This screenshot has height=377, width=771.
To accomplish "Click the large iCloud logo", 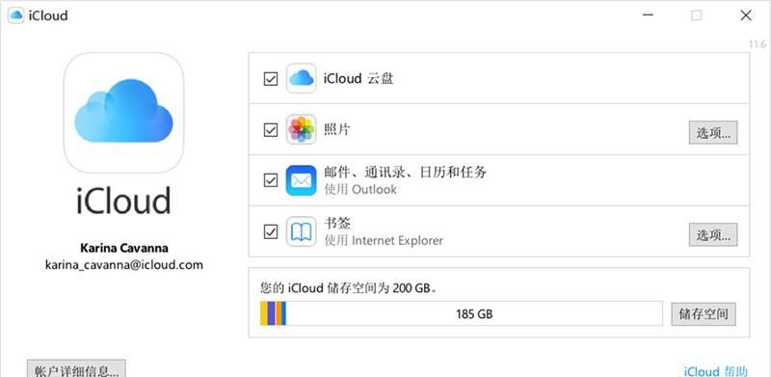I will pos(123,113).
